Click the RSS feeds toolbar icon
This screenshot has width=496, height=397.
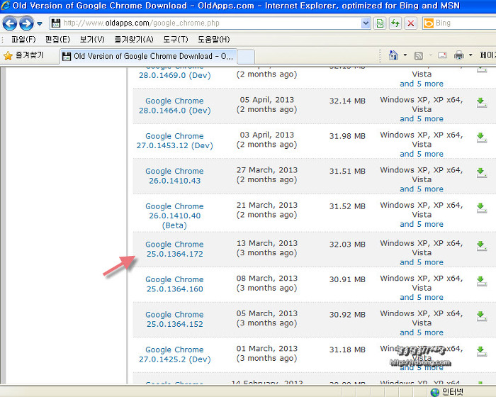click(x=419, y=55)
